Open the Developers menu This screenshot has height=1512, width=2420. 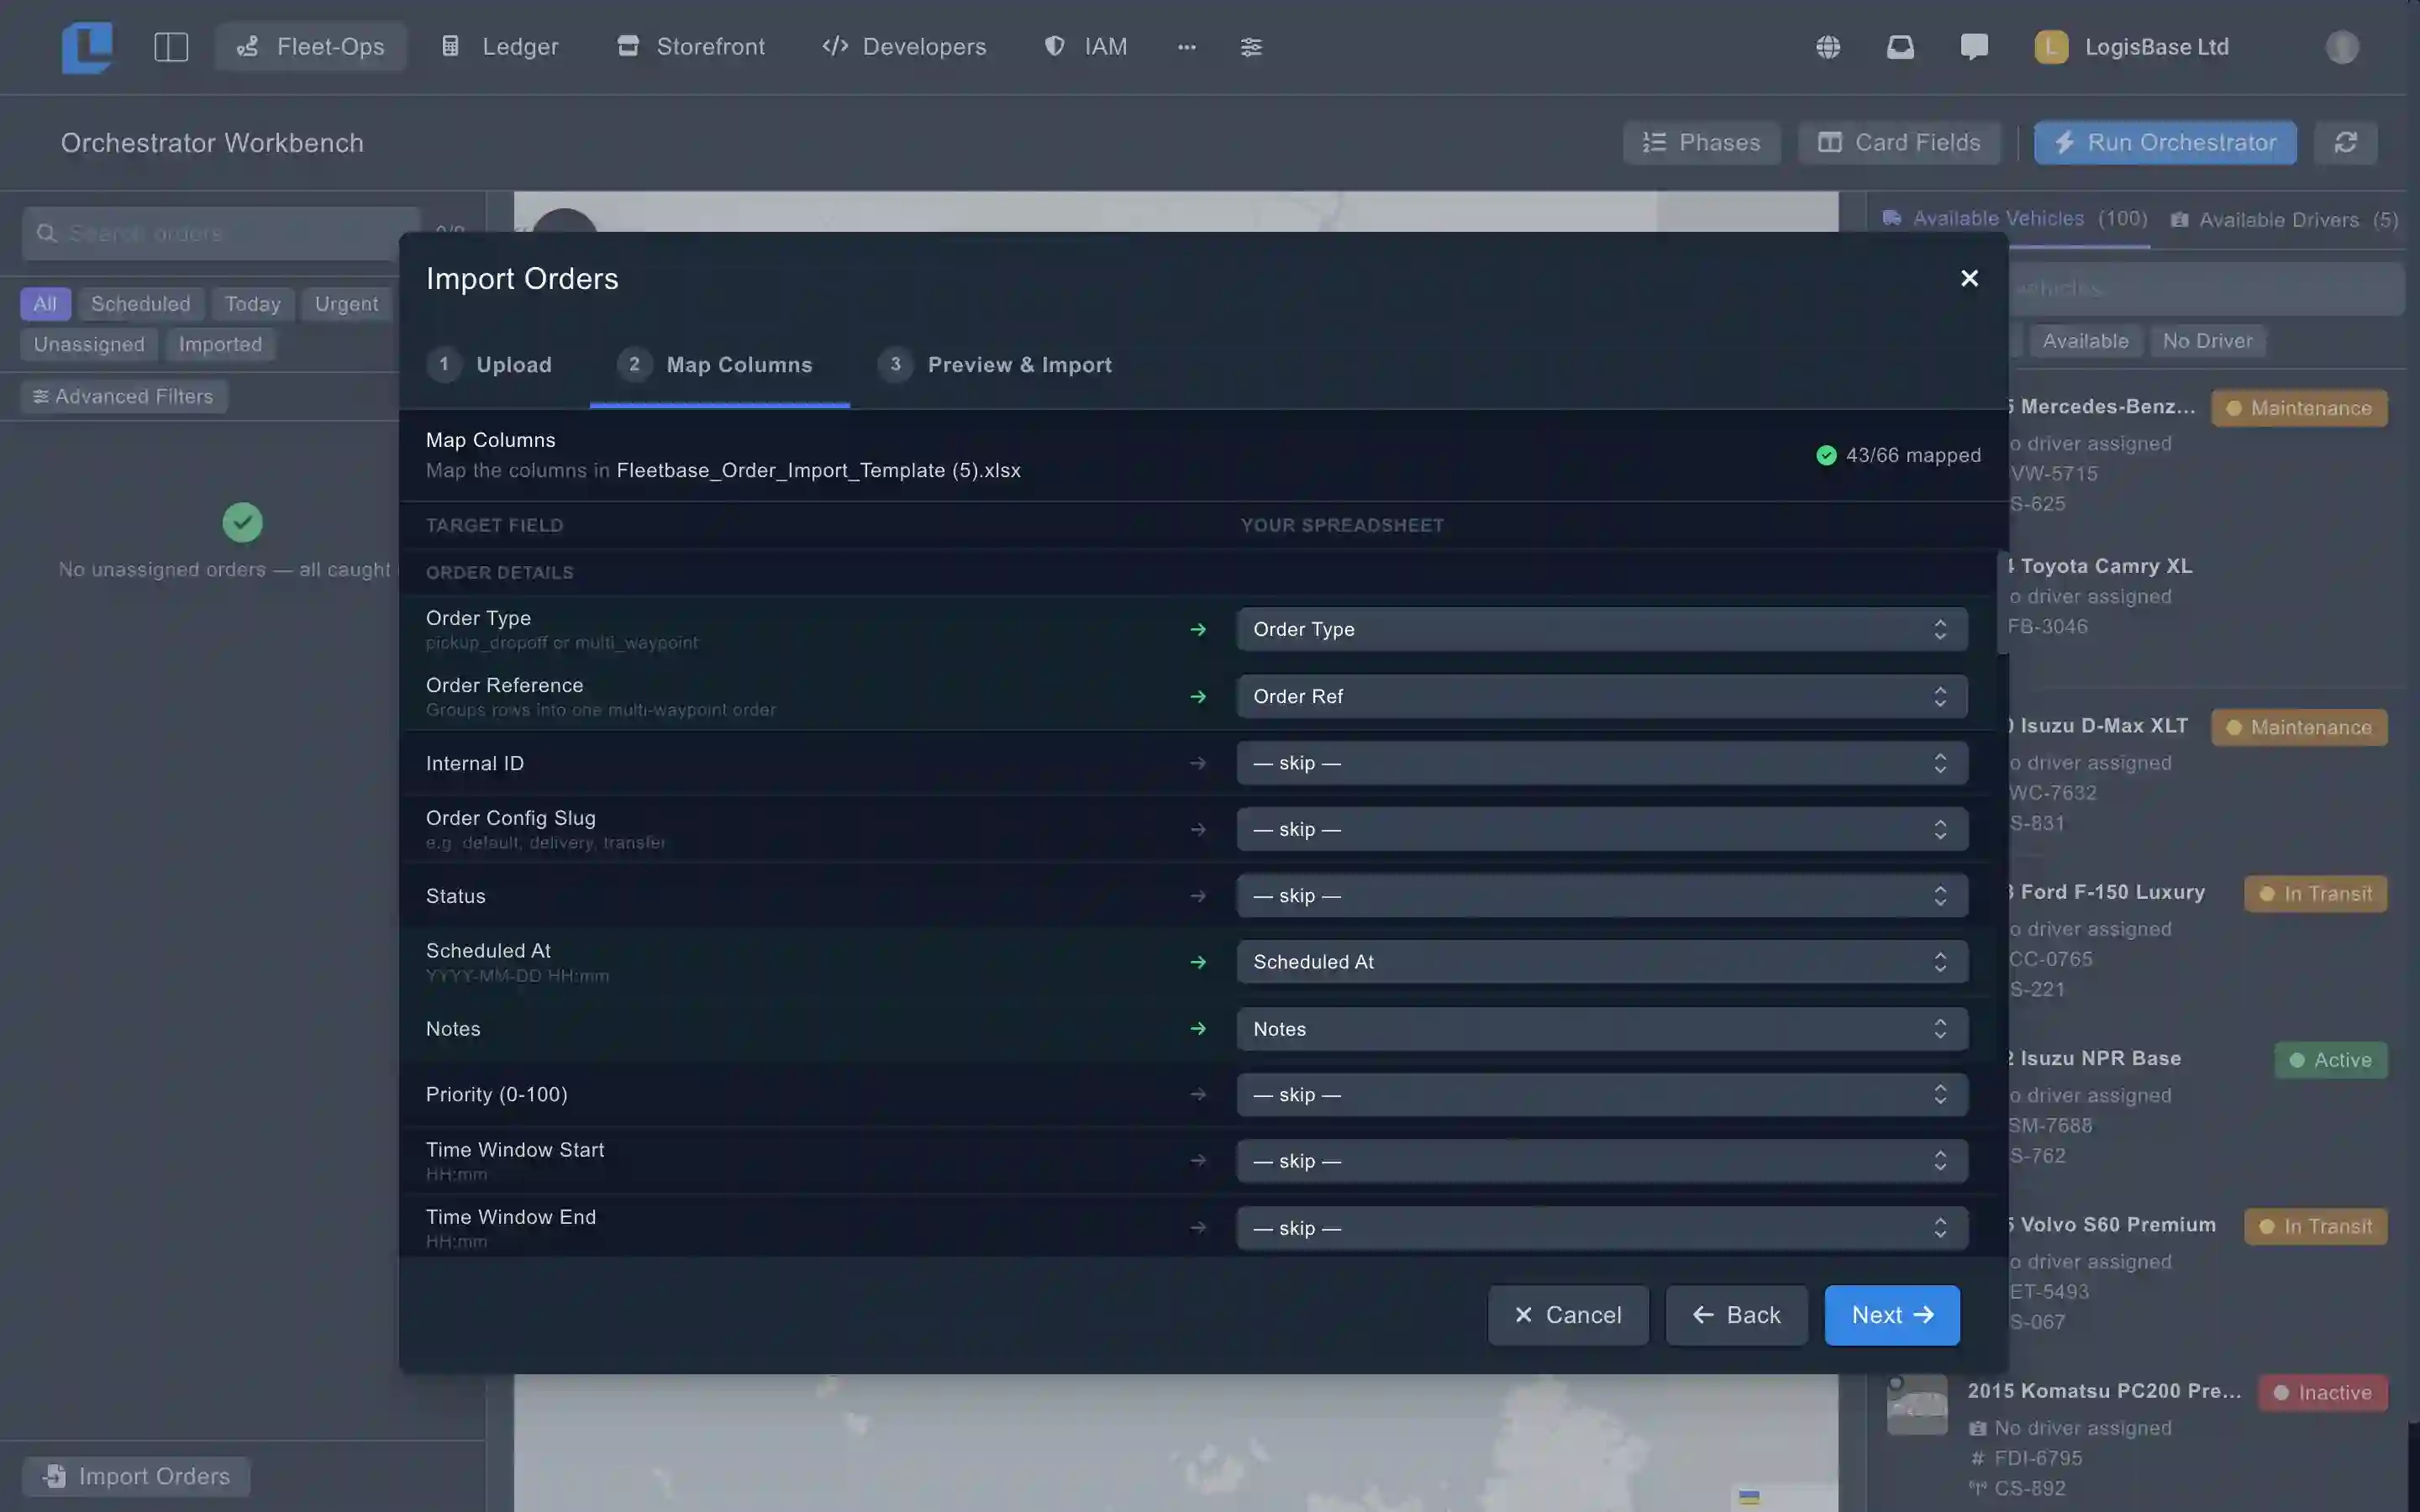click(x=904, y=47)
